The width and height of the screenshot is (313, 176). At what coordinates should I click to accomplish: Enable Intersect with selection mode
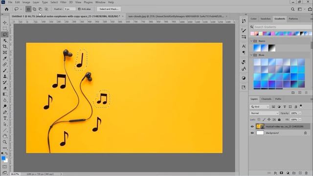[x=46, y=9]
